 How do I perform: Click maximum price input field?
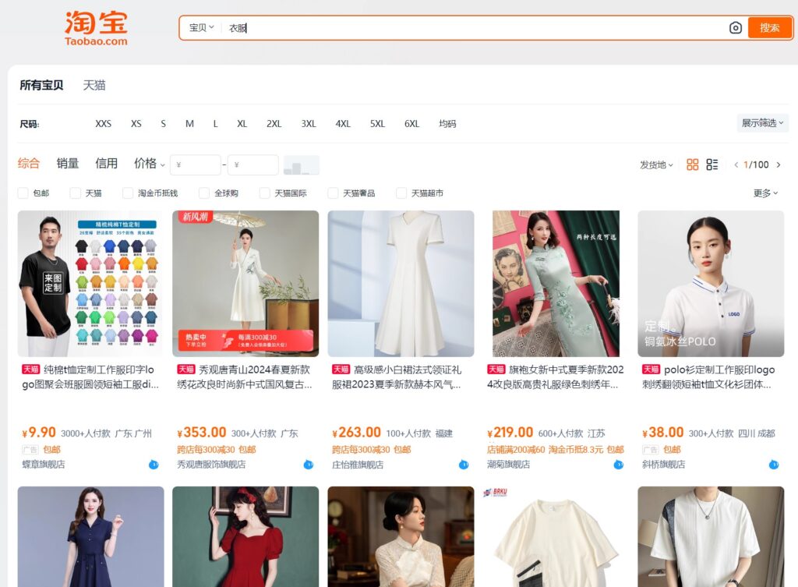coord(253,165)
